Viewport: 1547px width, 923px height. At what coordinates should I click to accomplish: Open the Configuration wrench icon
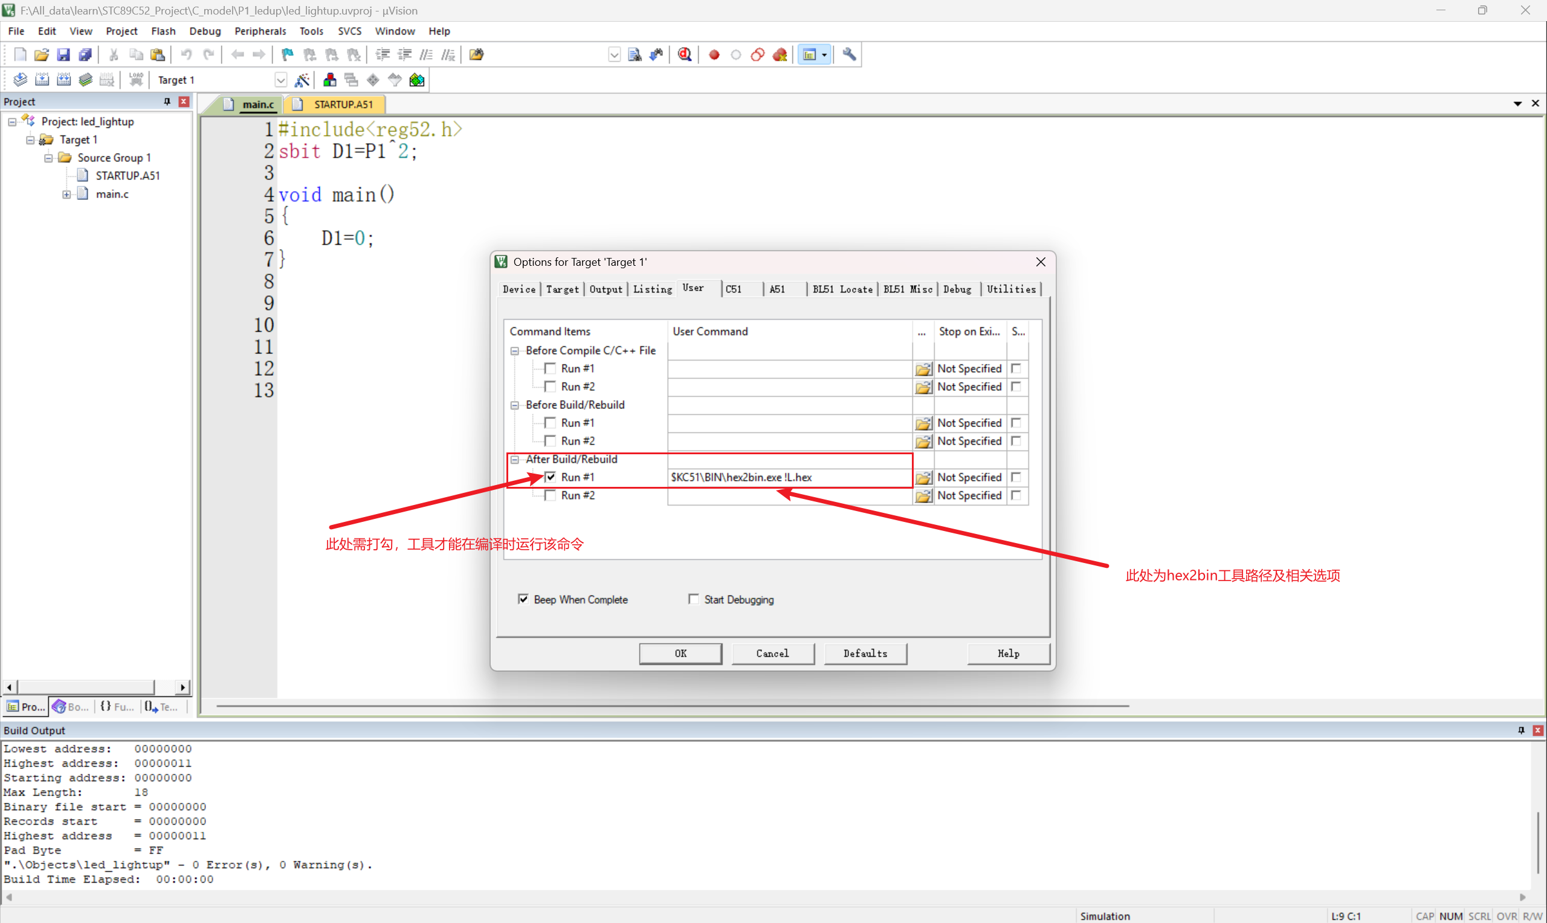[x=849, y=55]
